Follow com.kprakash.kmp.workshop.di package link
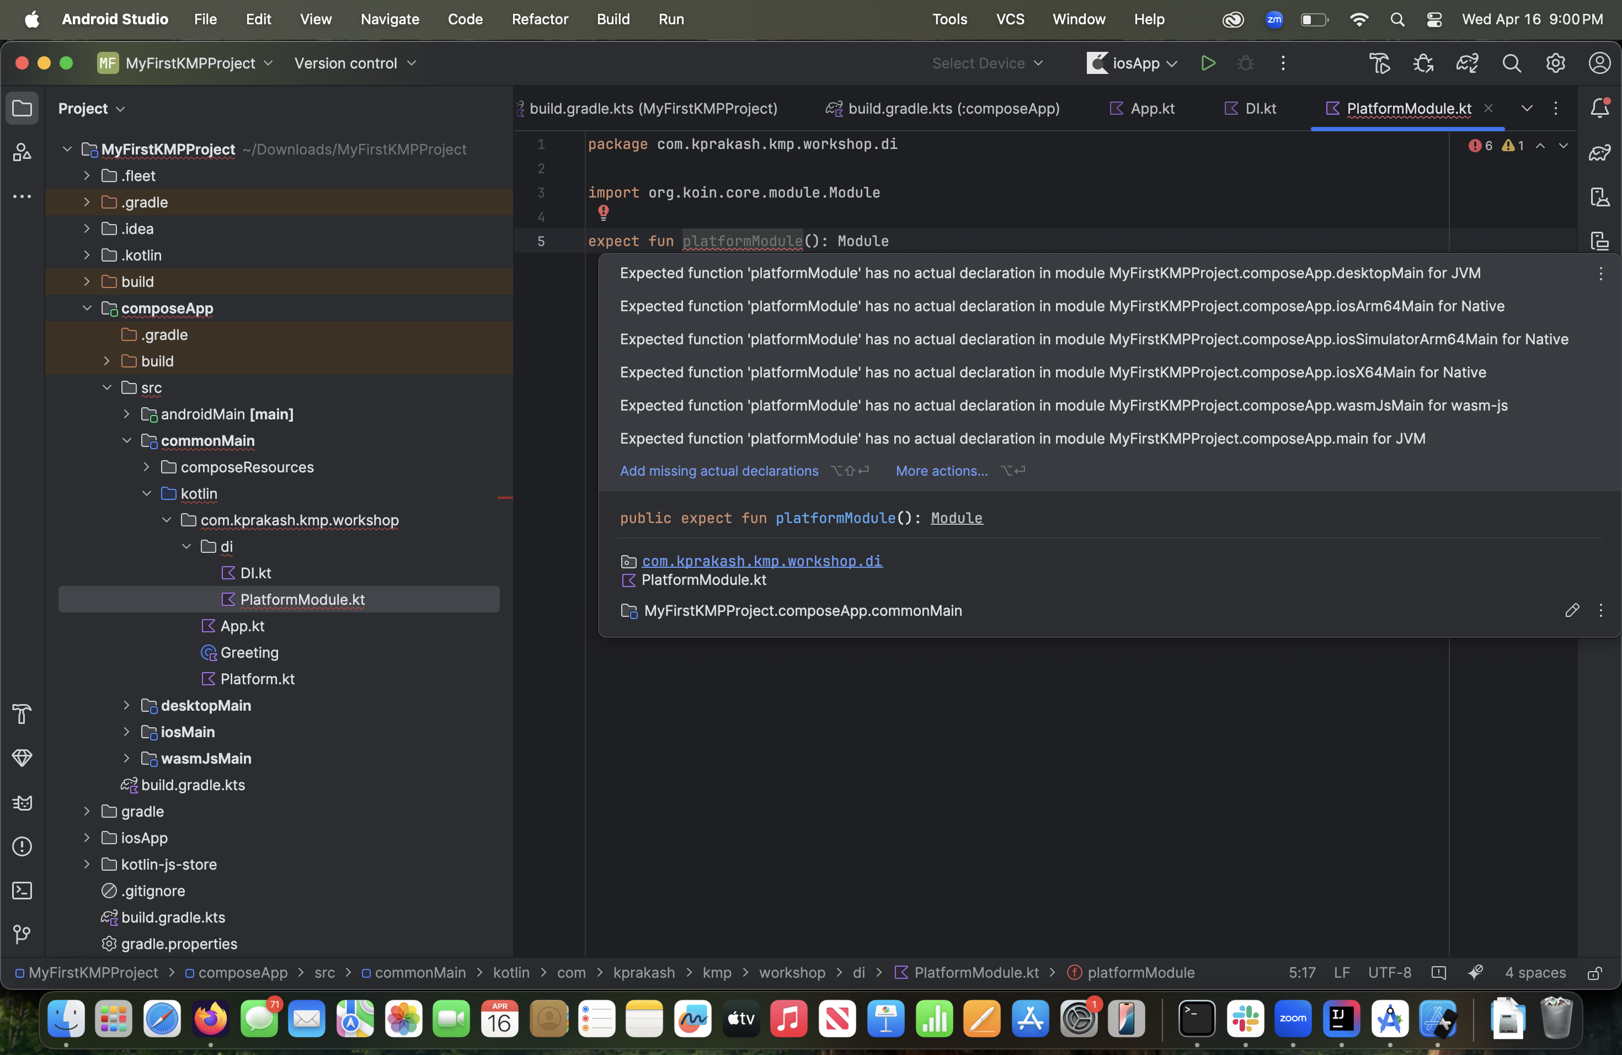Viewport: 1622px width, 1055px height. tap(761, 561)
